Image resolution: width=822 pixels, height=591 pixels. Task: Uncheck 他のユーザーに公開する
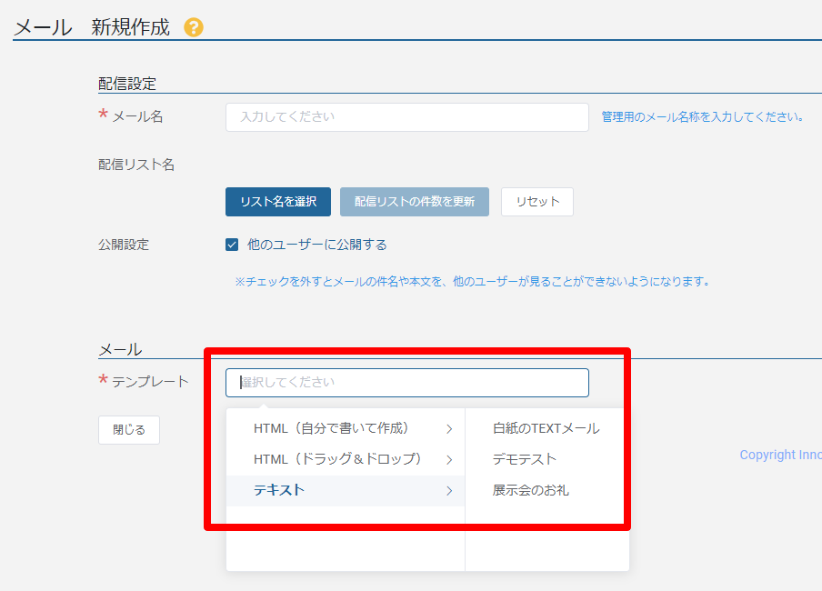(230, 244)
